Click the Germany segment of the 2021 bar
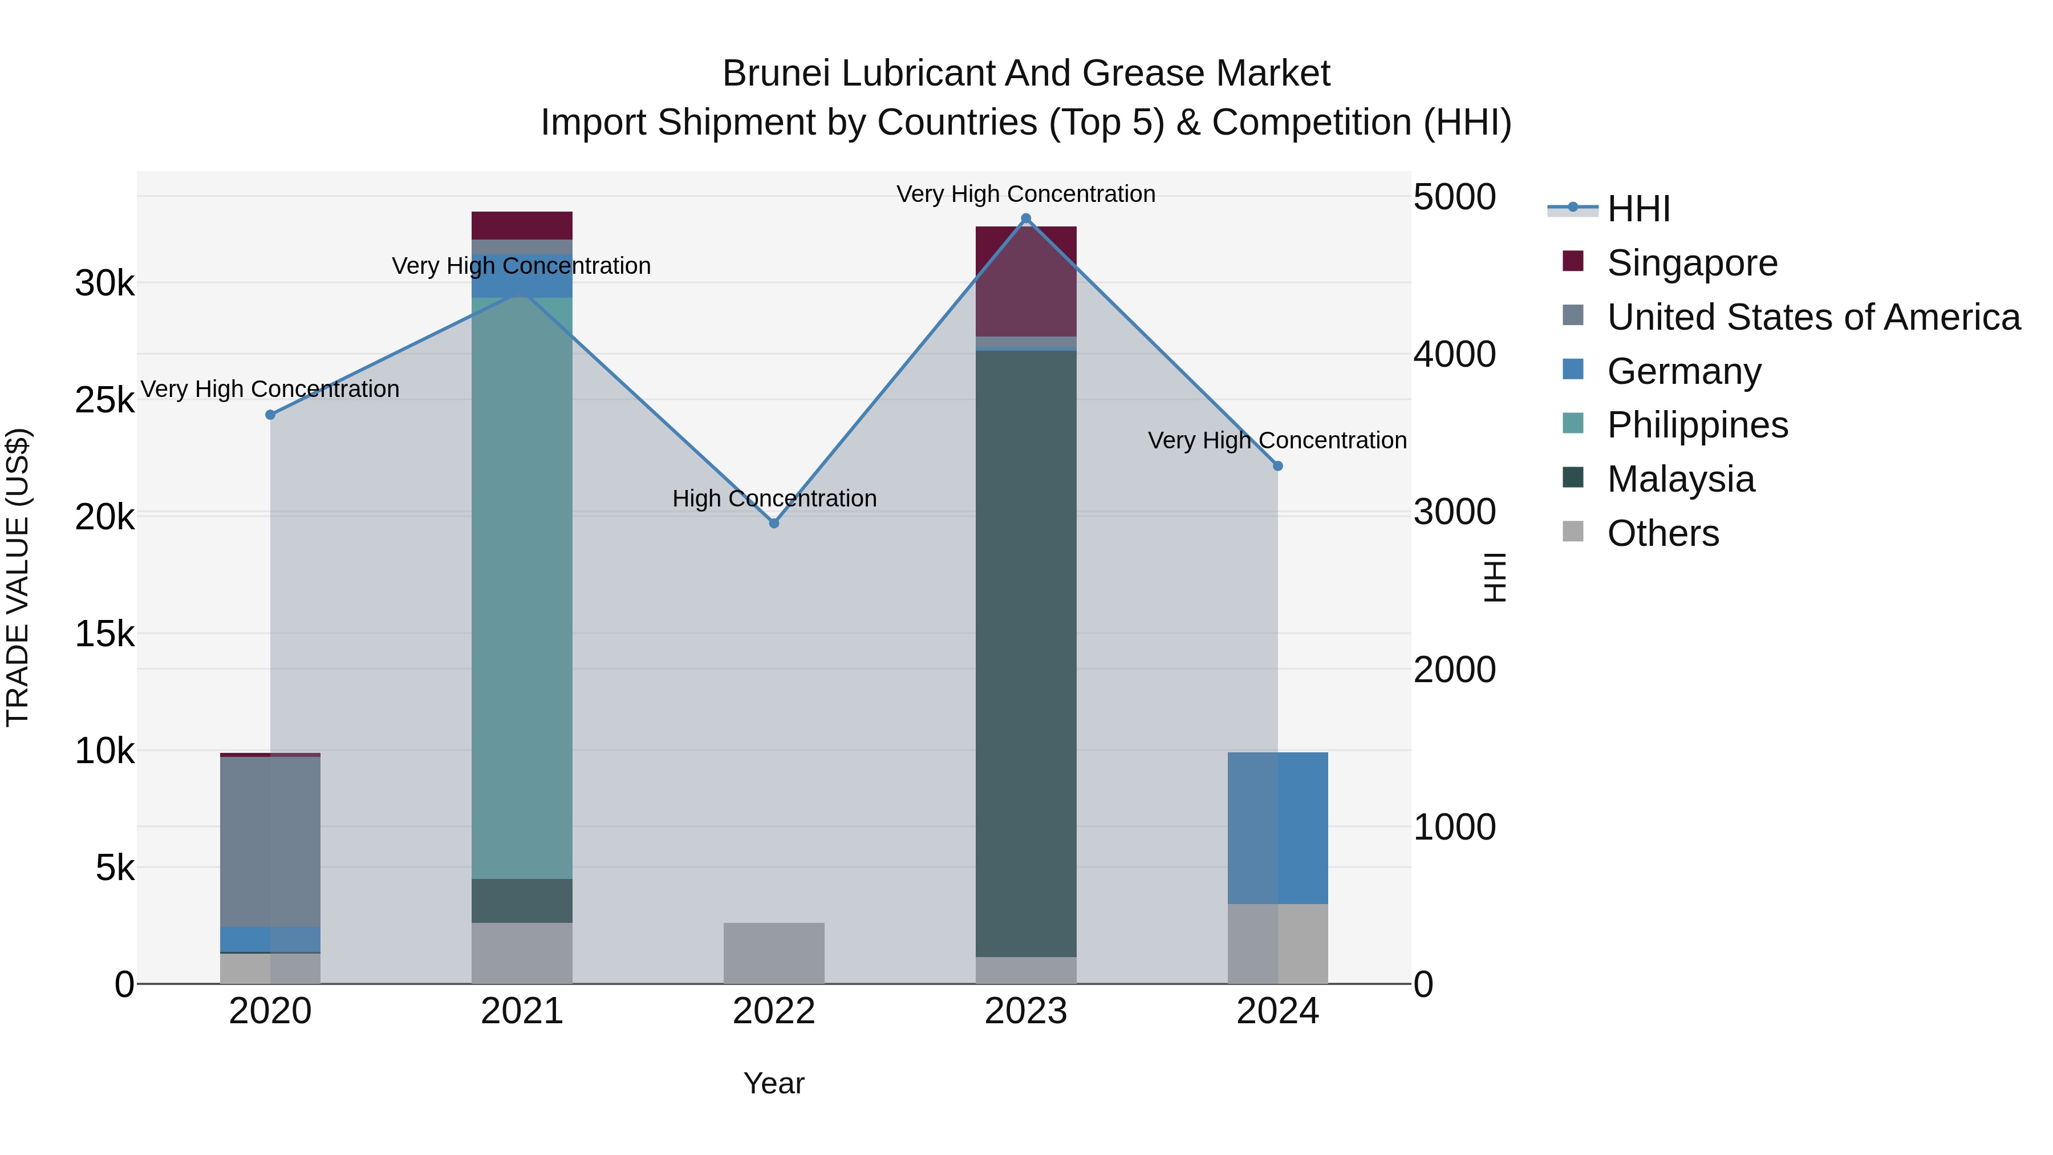Screen dimensions: 2053x1155 point(522,277)
